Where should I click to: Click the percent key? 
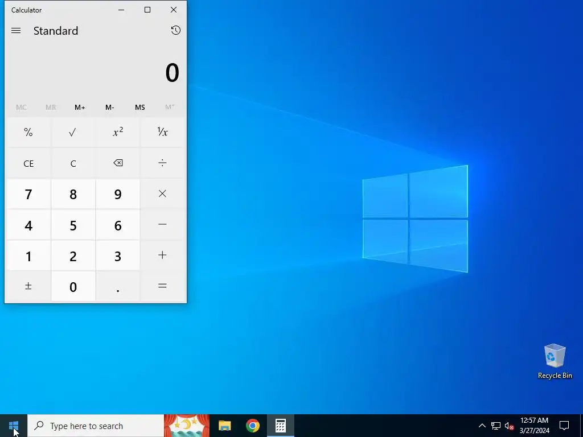click(28, 132)
